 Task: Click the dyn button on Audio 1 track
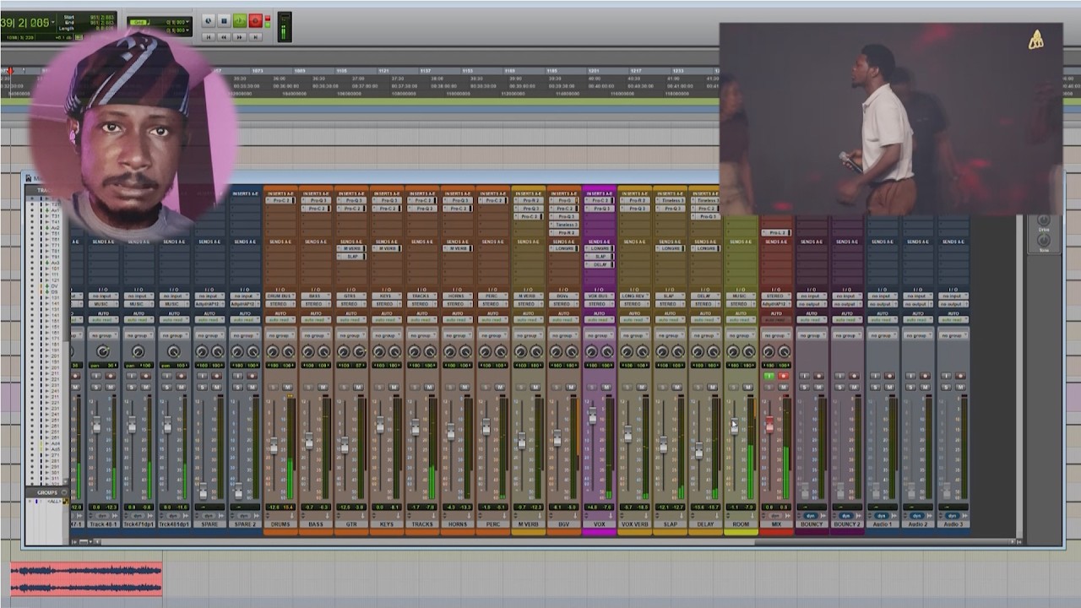[883, 515]
